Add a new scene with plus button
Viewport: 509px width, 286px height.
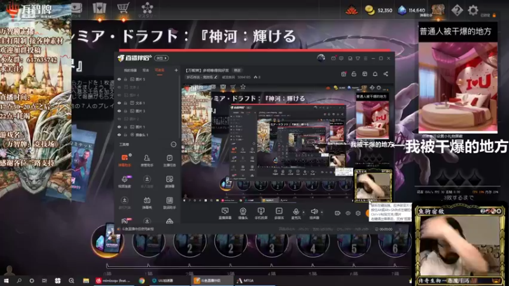[x=176, y=70]
